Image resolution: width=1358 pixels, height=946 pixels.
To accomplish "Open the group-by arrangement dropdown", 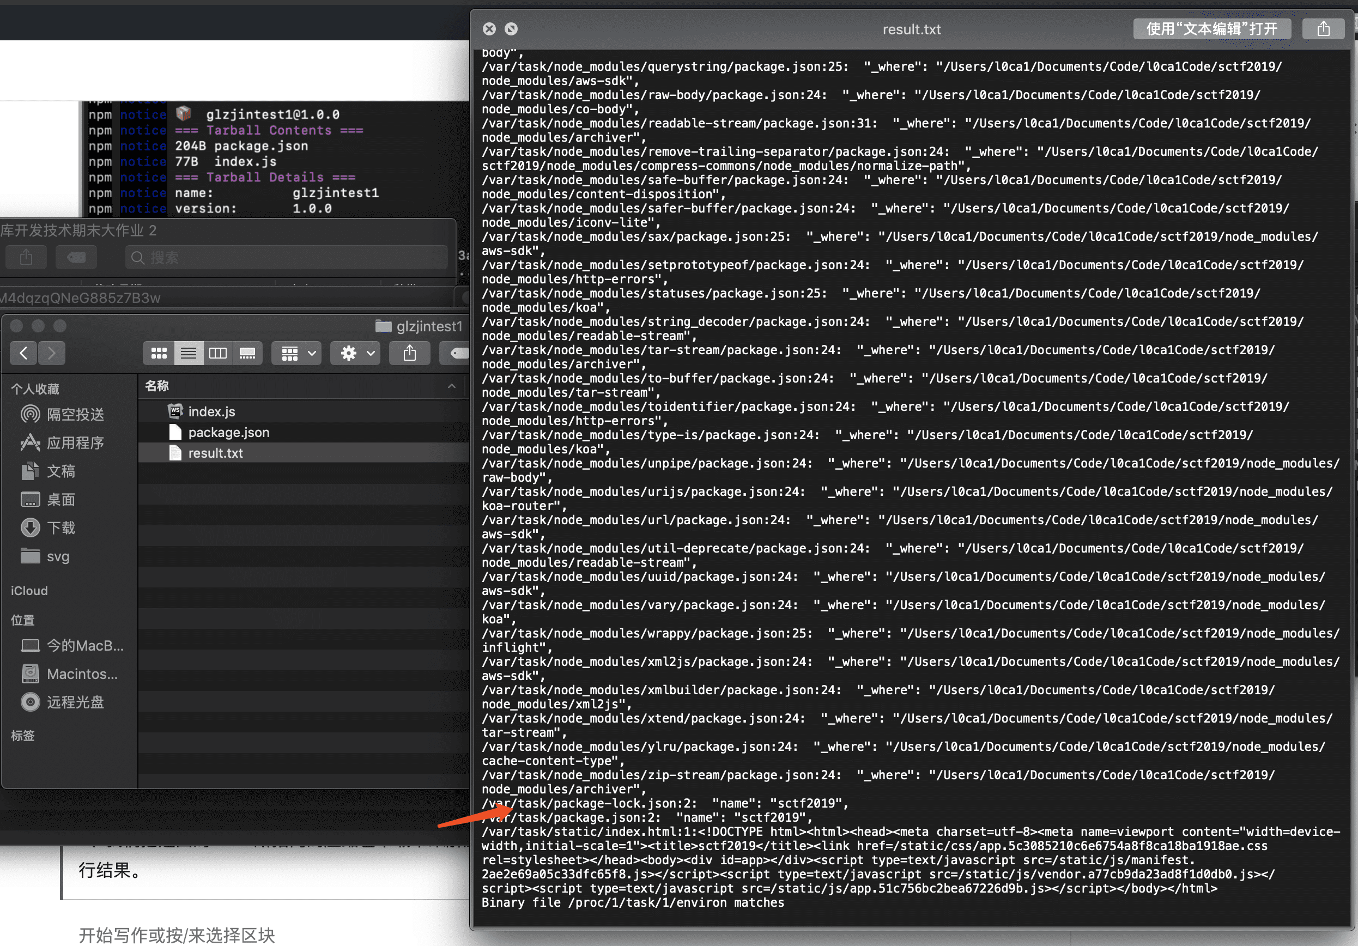I will [x=297, y=353].
